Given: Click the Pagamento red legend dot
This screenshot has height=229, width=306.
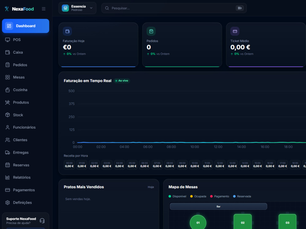Looking at the screenshot, I should pyautogui.click(x=211, y=196).
